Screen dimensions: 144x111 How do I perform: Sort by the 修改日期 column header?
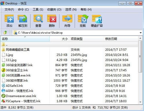(121, 39)
